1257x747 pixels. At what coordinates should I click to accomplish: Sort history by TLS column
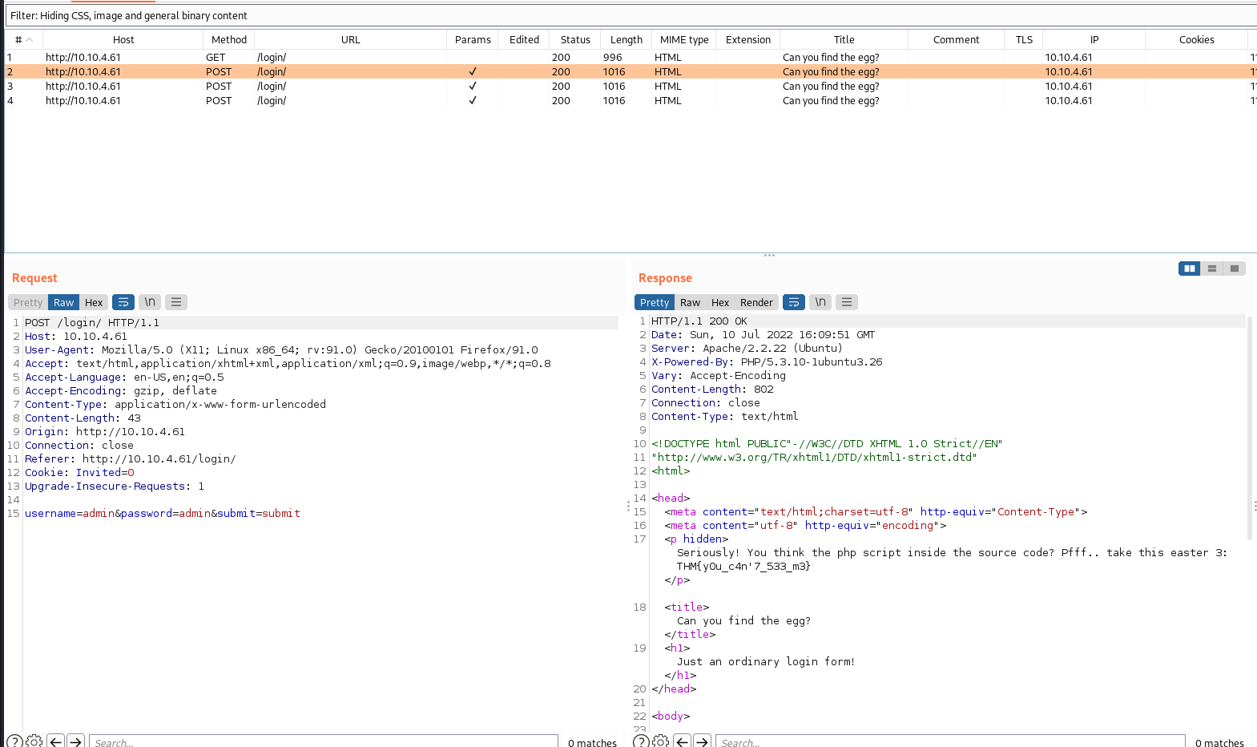pos(1024,39)
